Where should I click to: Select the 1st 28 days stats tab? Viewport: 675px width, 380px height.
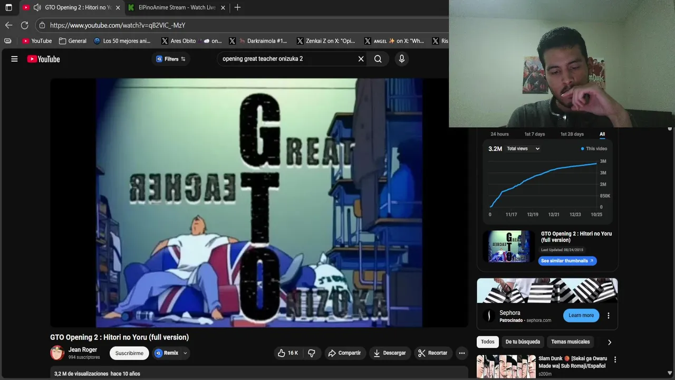[572, 134]
